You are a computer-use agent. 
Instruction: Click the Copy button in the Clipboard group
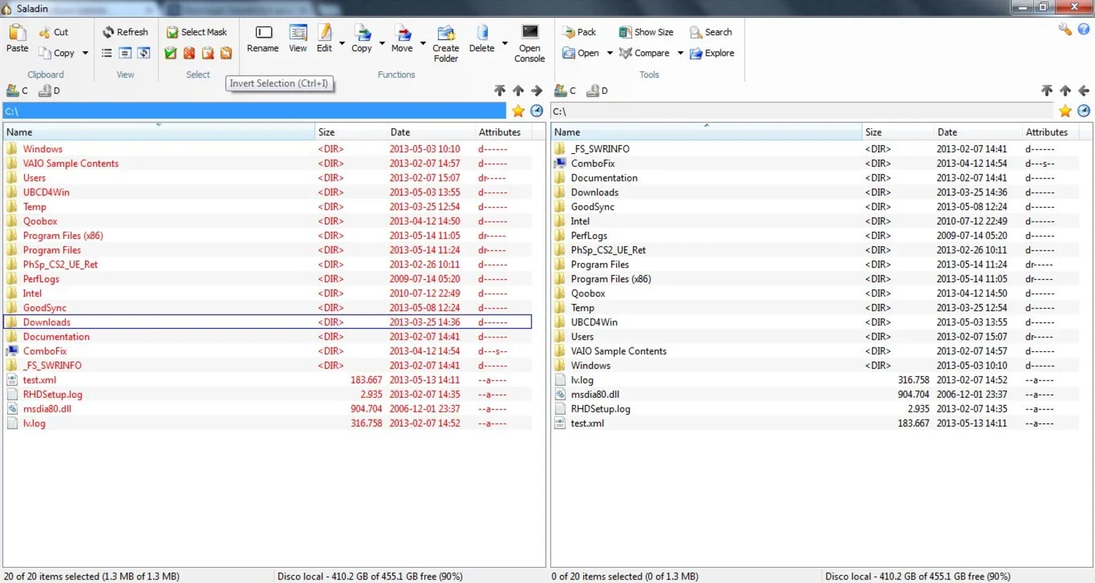coord(56,53)
